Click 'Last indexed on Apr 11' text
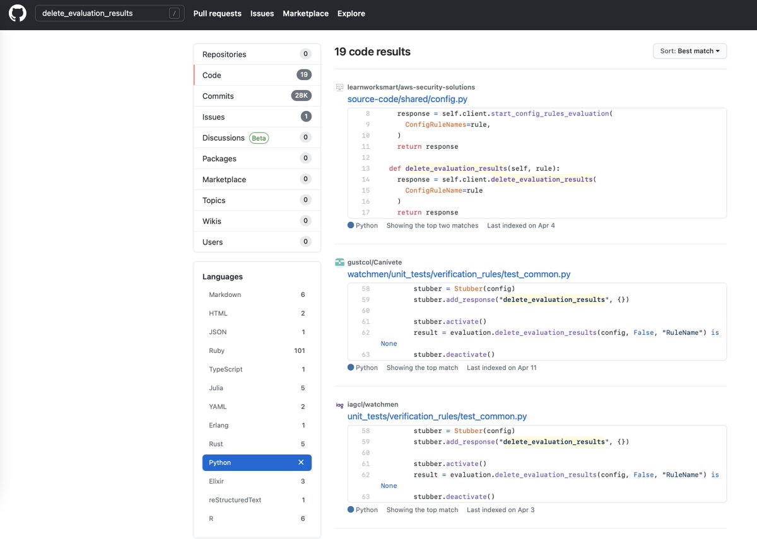This screenshot has height=539, width=757. (502, 368)
